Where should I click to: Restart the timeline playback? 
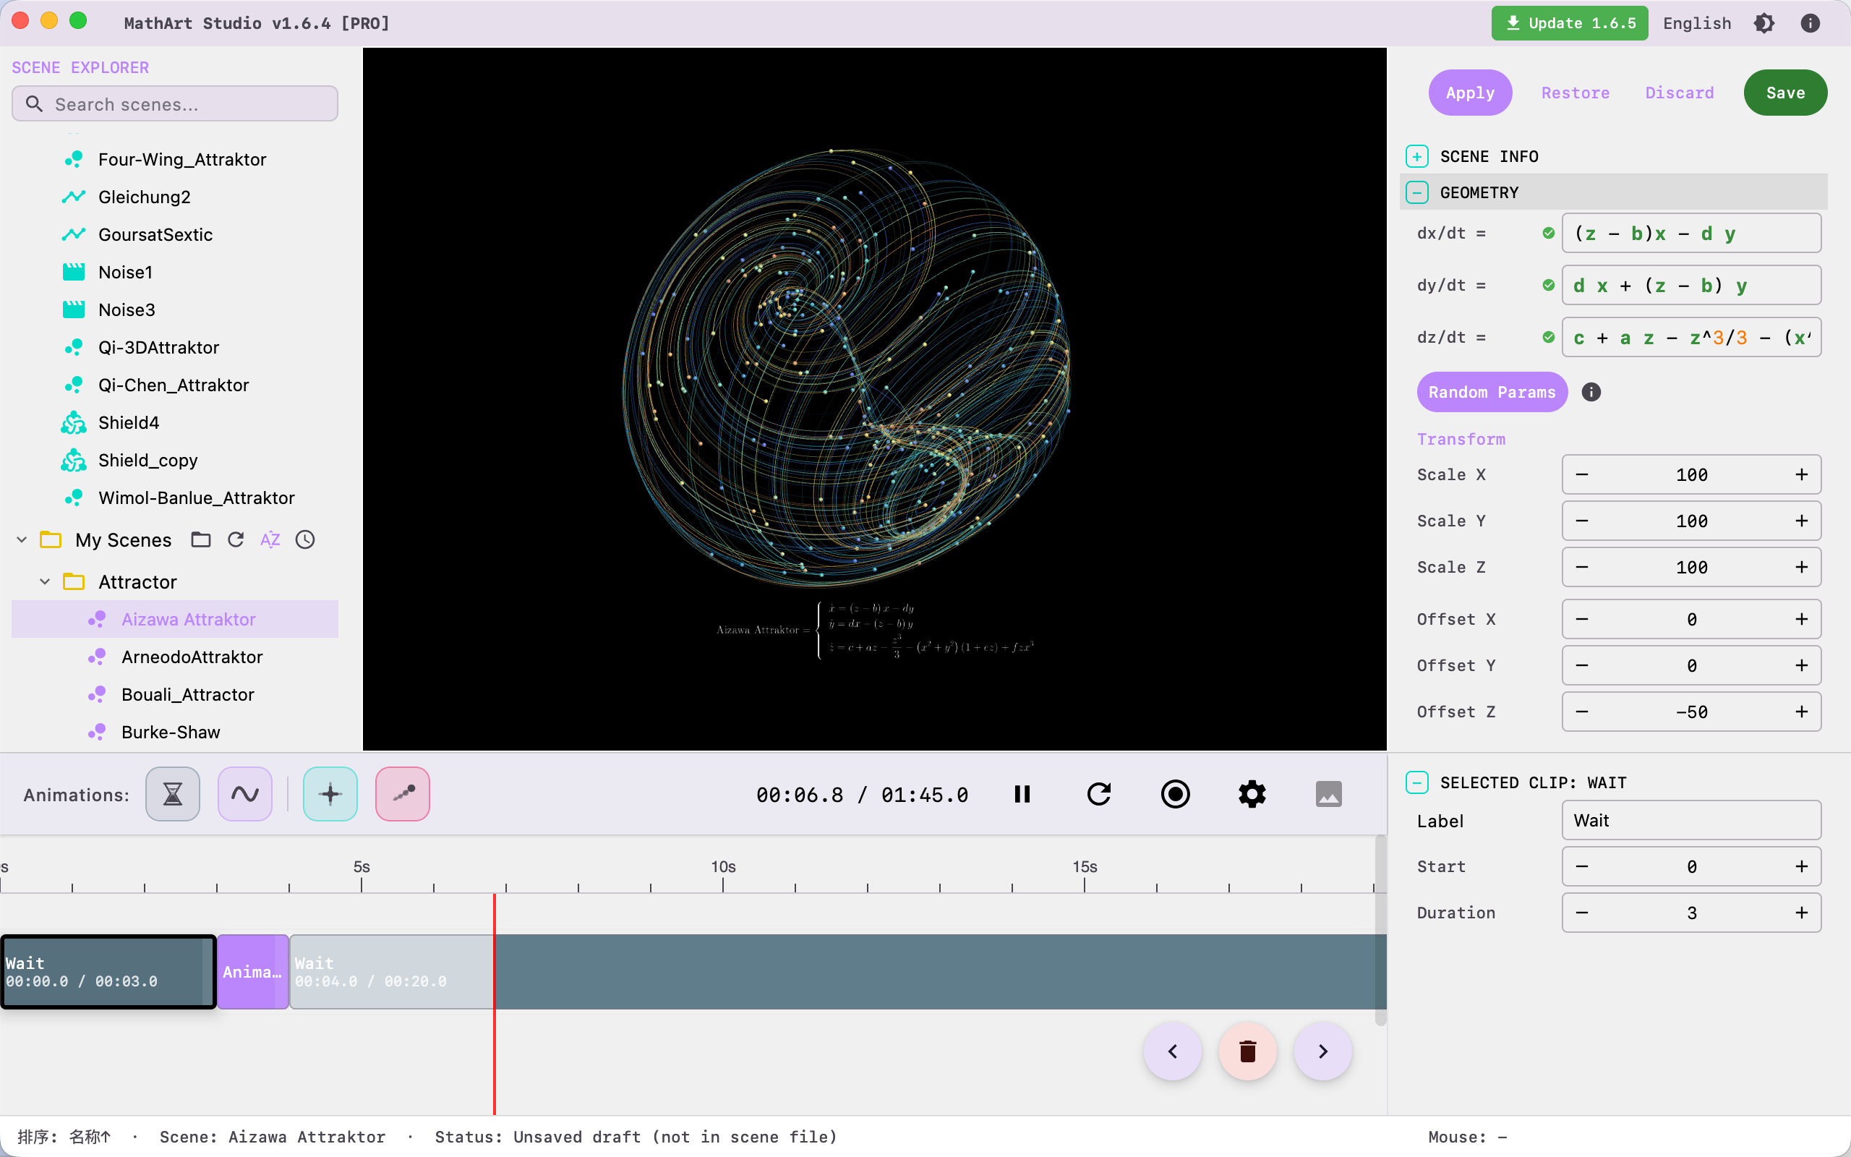click(x=1099, y=794)
